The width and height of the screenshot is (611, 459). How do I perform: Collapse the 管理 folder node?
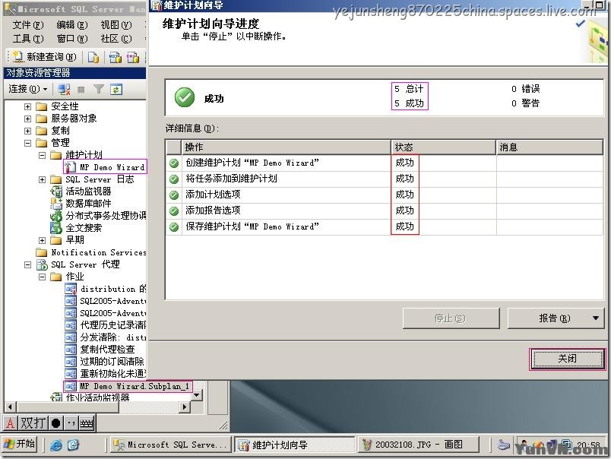point(27,143)
